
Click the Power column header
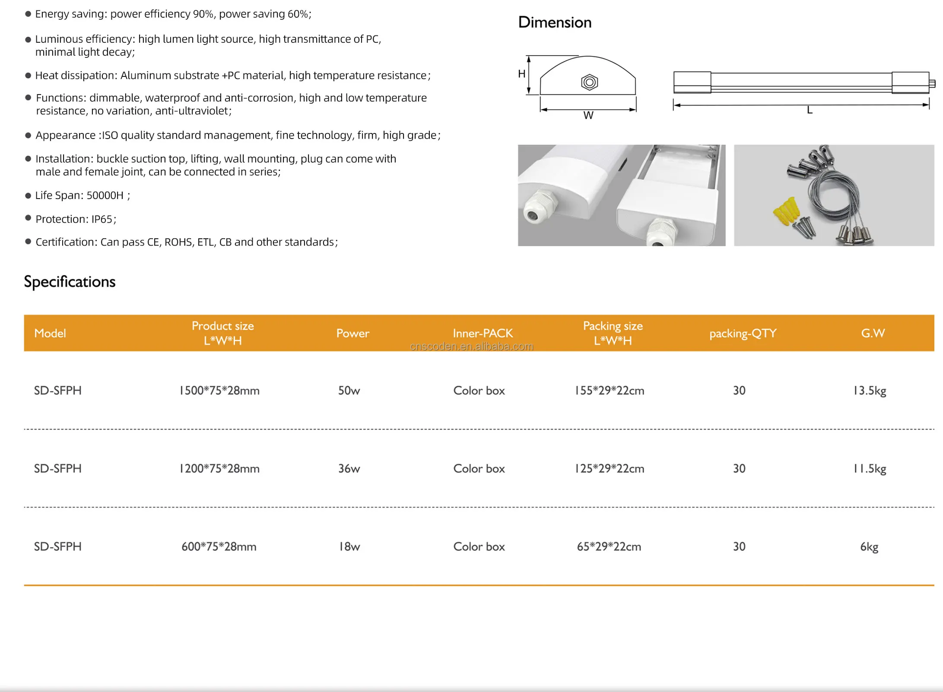352,333
